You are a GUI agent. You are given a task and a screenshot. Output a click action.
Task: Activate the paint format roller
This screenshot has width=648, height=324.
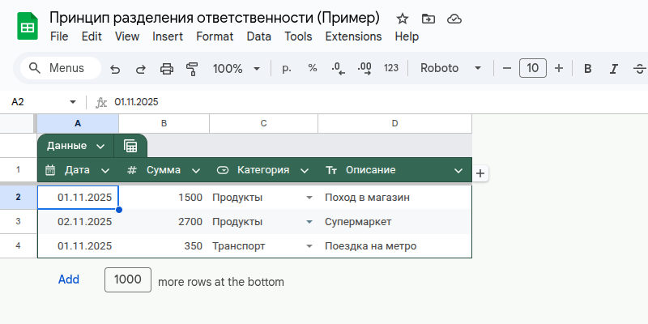(192, 69)
